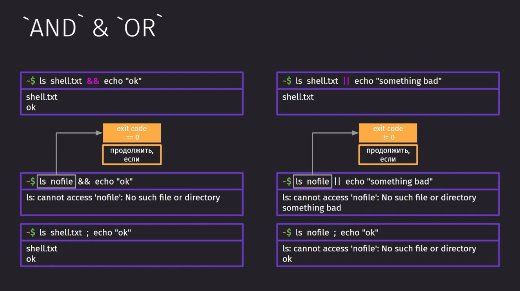
Task: Click error line above 'something bad'
Action: pyautogui.click(x=379, y=198)
